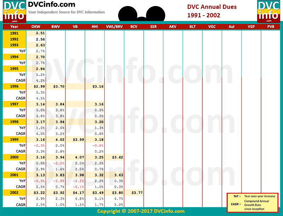Click OKW 1992 value 2.56
283x216 pixels.
click(x=40, y=39)
